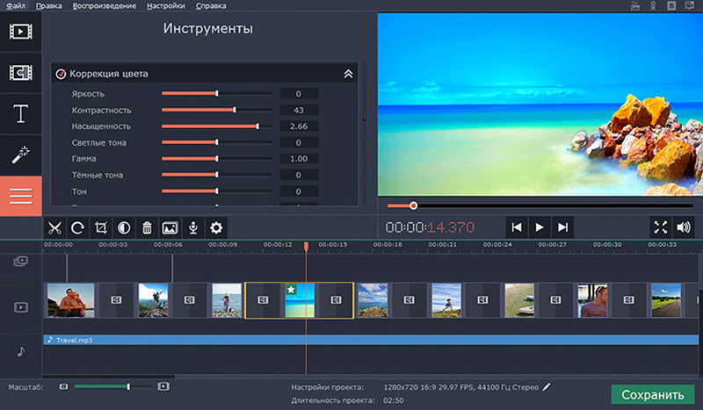Click the rotate clip icon

coord(77,227)
